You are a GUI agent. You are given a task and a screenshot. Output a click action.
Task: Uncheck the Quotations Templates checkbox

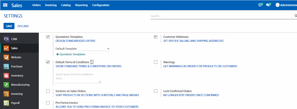click(48, 37)
